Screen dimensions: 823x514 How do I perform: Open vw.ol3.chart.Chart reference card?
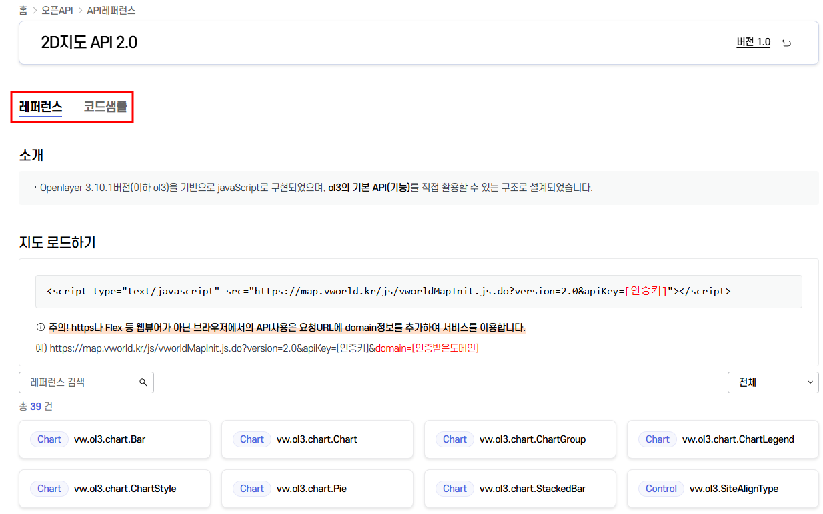click(317, 439)
